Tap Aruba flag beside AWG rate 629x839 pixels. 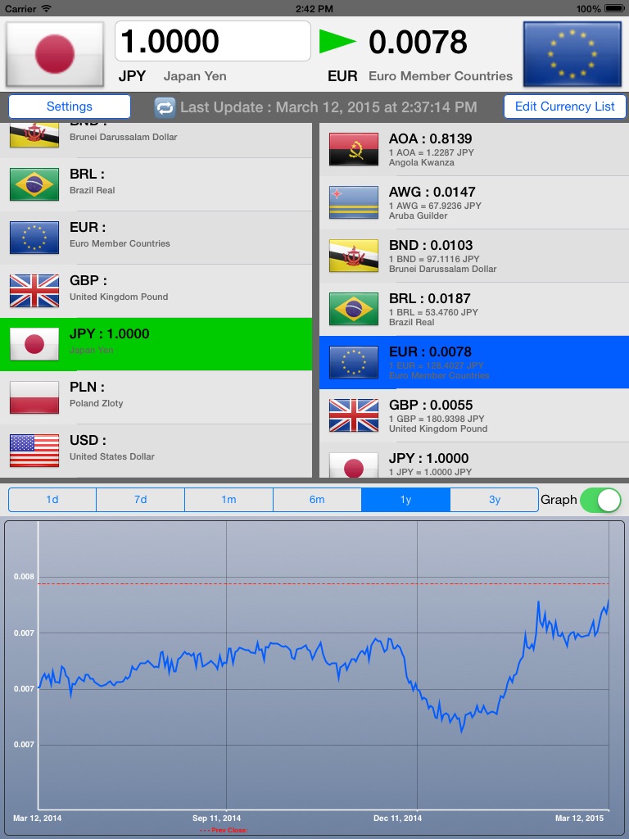(354, 202)
